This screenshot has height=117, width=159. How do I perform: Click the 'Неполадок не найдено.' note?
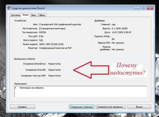[32, 88]
